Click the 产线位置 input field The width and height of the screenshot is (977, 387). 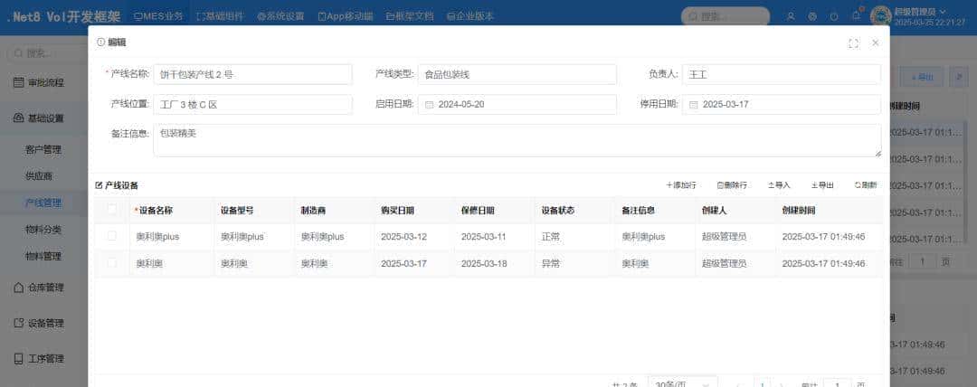(x=253, y=105)
